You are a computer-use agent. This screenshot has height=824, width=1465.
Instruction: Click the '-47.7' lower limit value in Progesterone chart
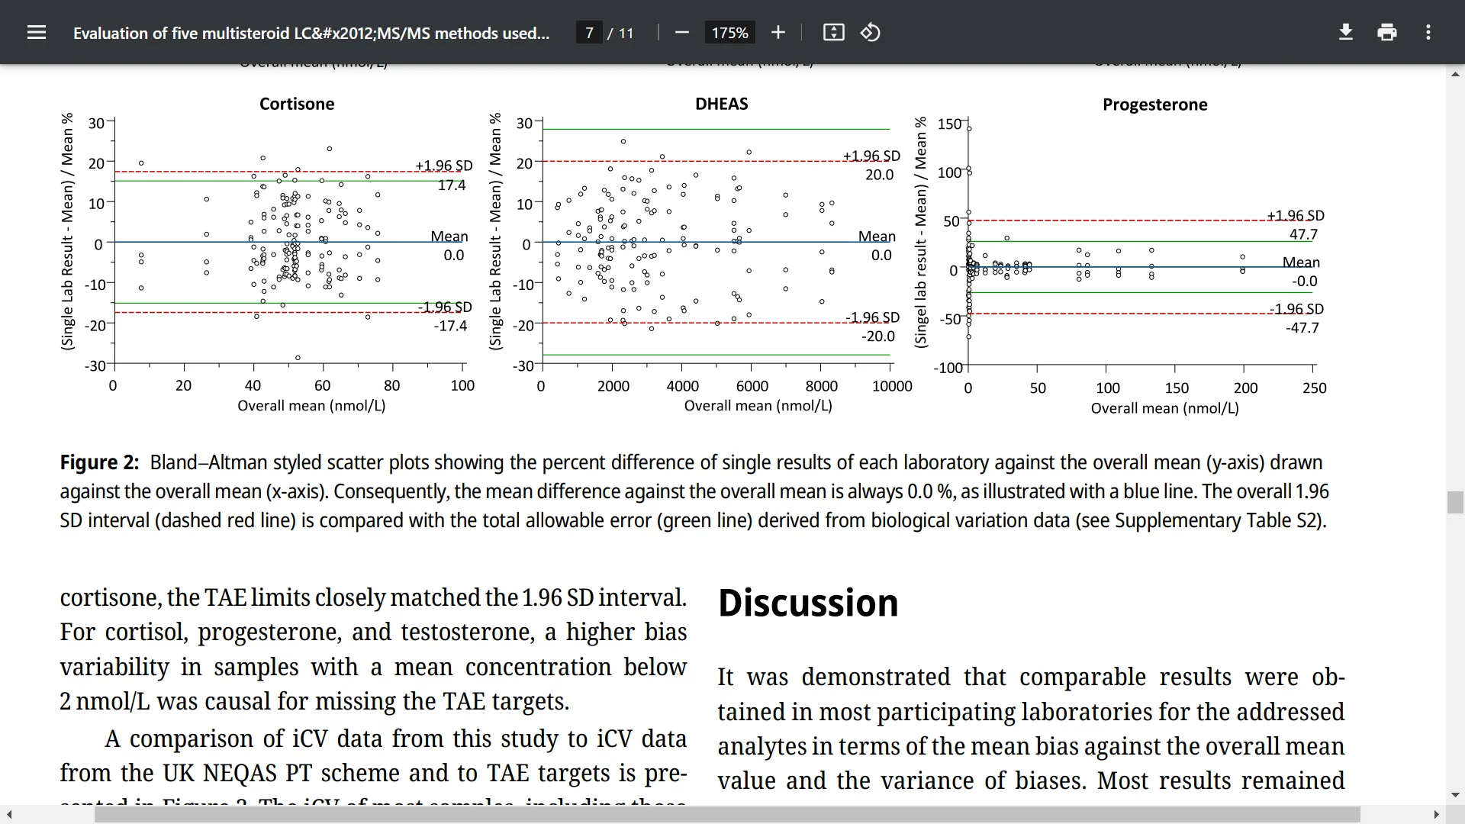[1302, 327]
